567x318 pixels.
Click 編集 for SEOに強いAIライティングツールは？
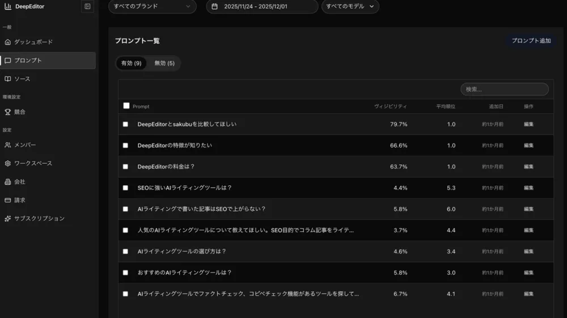tap(528, 188)
